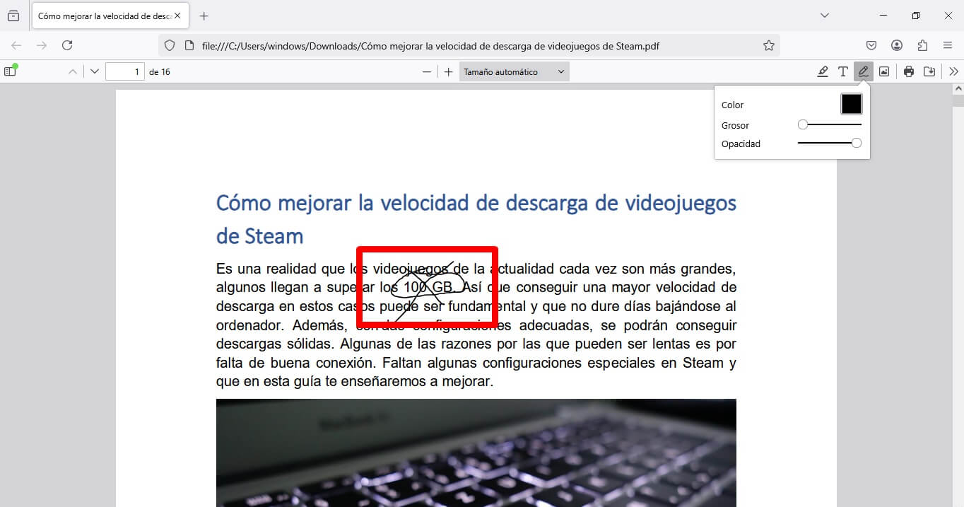Select the file URL in address bar

point(431,46)
